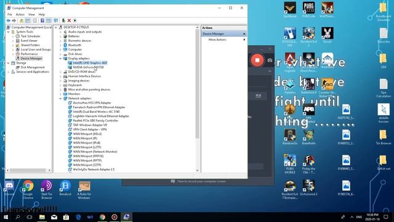Select LogMeIn Hamachi Virtual Ethernet Adapter
This screenshot has width=394, height=222.
click(x=101, y=116)
